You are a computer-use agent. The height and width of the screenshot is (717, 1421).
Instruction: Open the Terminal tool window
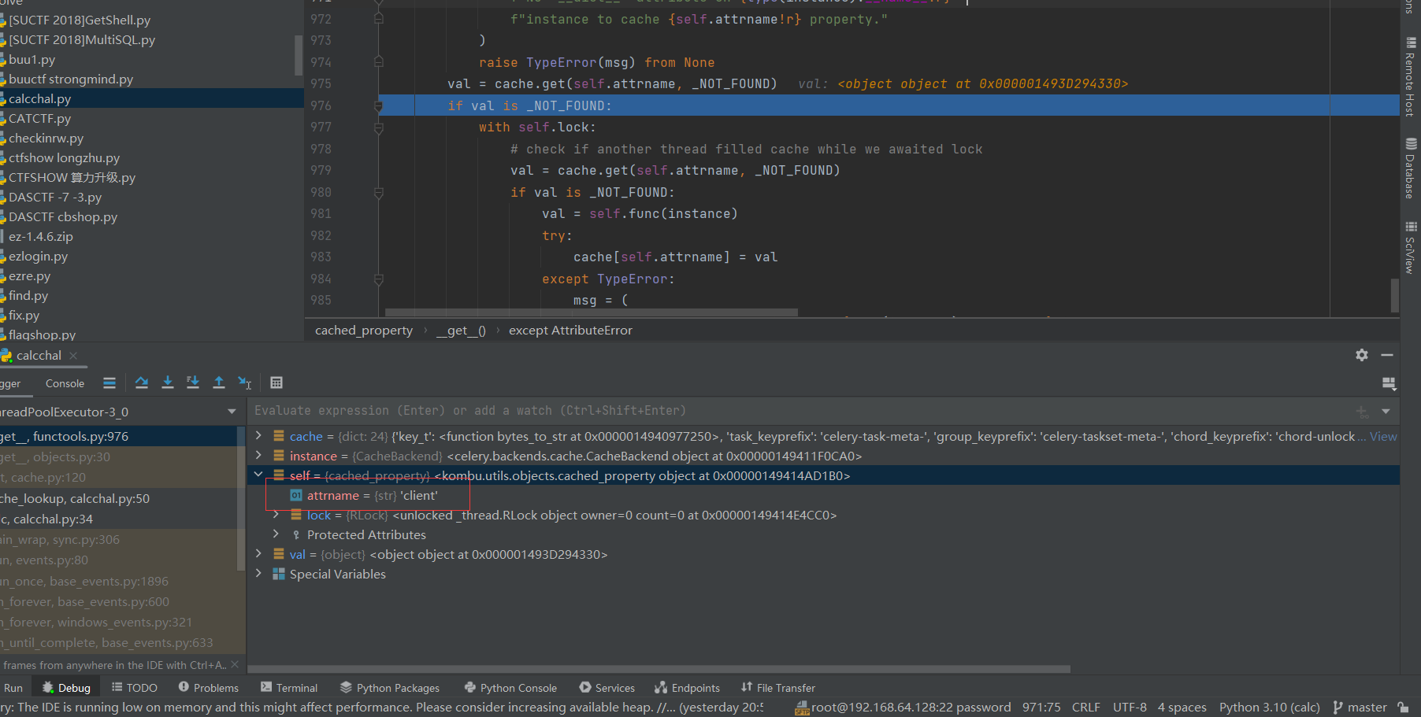(288, 687)
